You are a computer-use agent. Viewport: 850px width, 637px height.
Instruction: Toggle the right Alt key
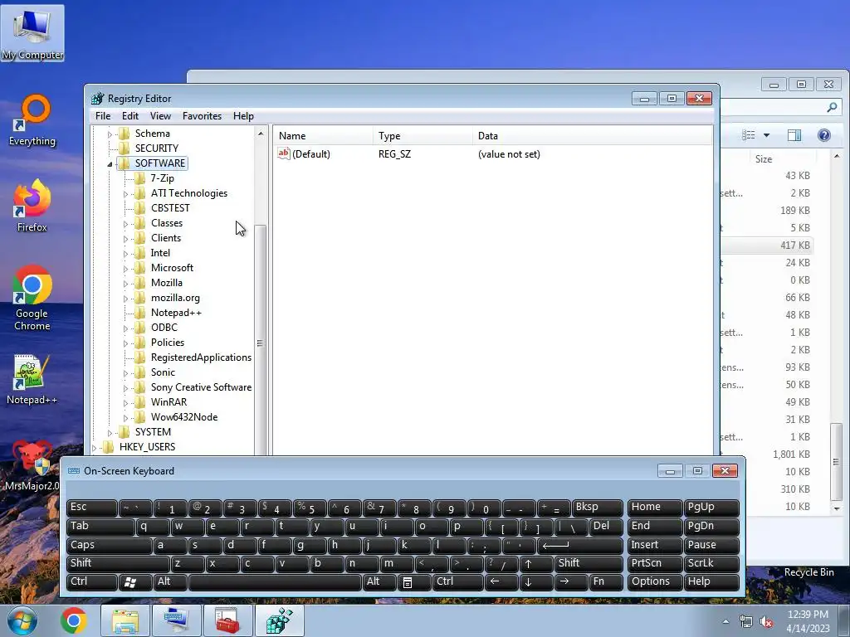[379, 581]
